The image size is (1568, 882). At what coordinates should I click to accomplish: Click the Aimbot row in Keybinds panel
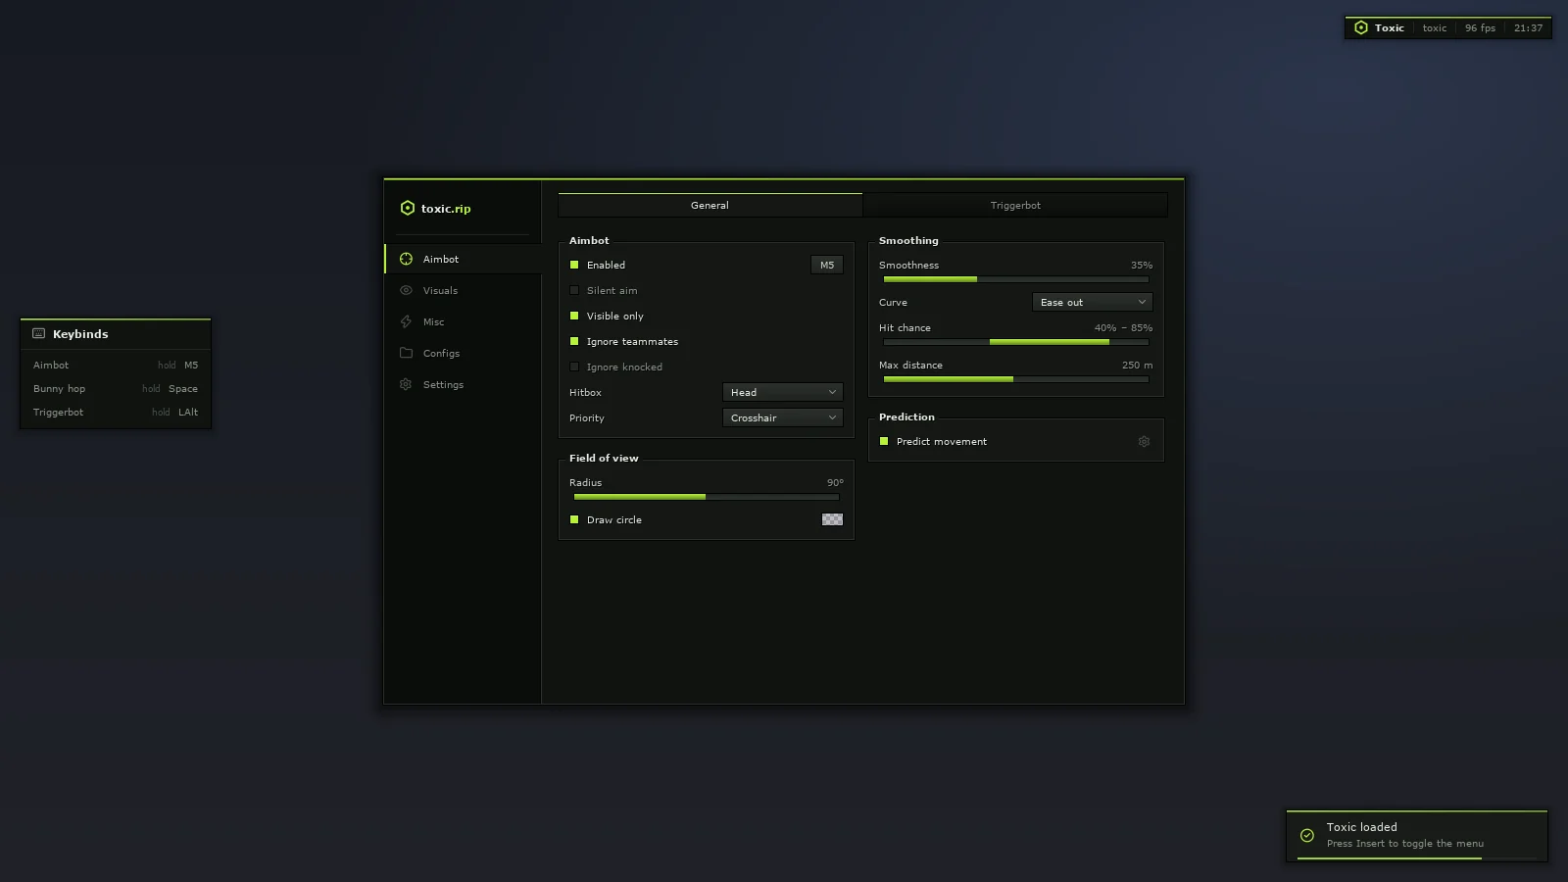[x=116, y=365]
